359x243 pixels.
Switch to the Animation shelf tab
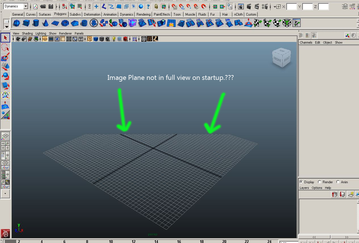[x=110, y=14]
